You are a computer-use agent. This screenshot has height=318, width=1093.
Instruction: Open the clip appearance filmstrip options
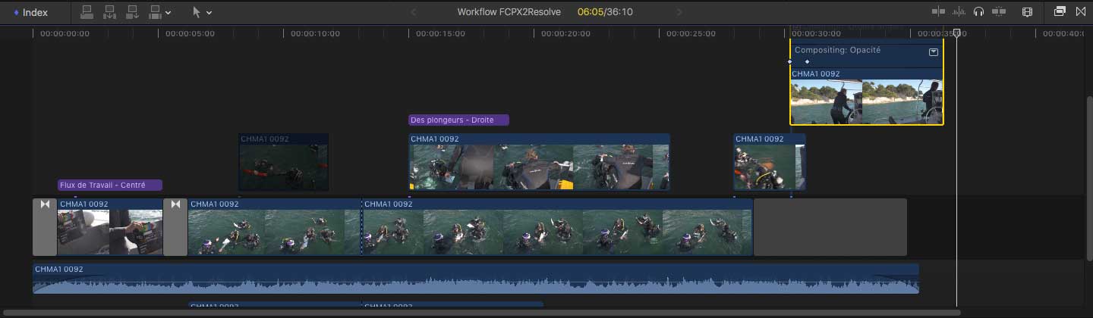tap(1027, 12)
